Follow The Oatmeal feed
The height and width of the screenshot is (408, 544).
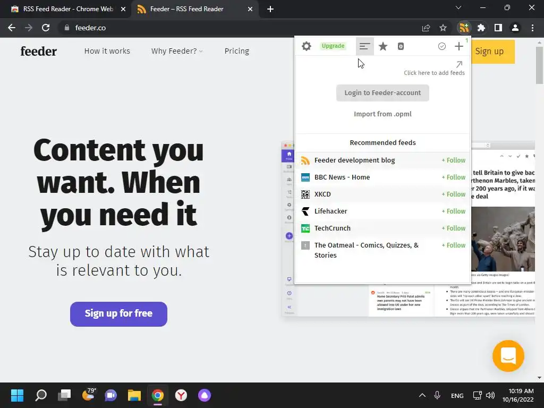pos(454,245)
